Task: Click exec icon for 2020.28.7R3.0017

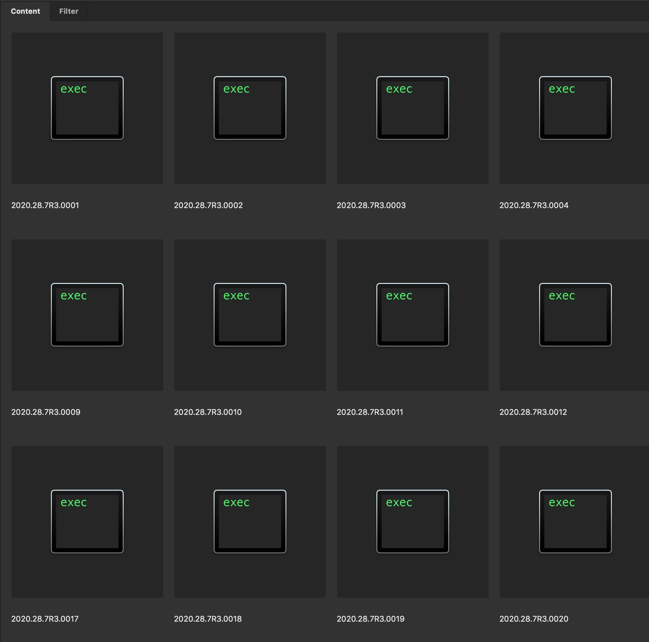Action: [87, 521]
